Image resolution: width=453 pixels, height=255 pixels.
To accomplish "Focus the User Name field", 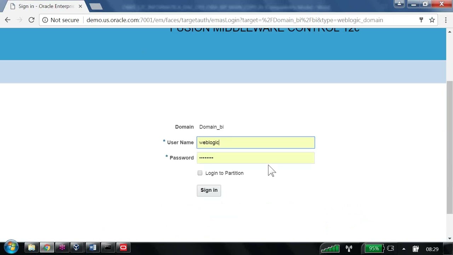I will 256,142.
